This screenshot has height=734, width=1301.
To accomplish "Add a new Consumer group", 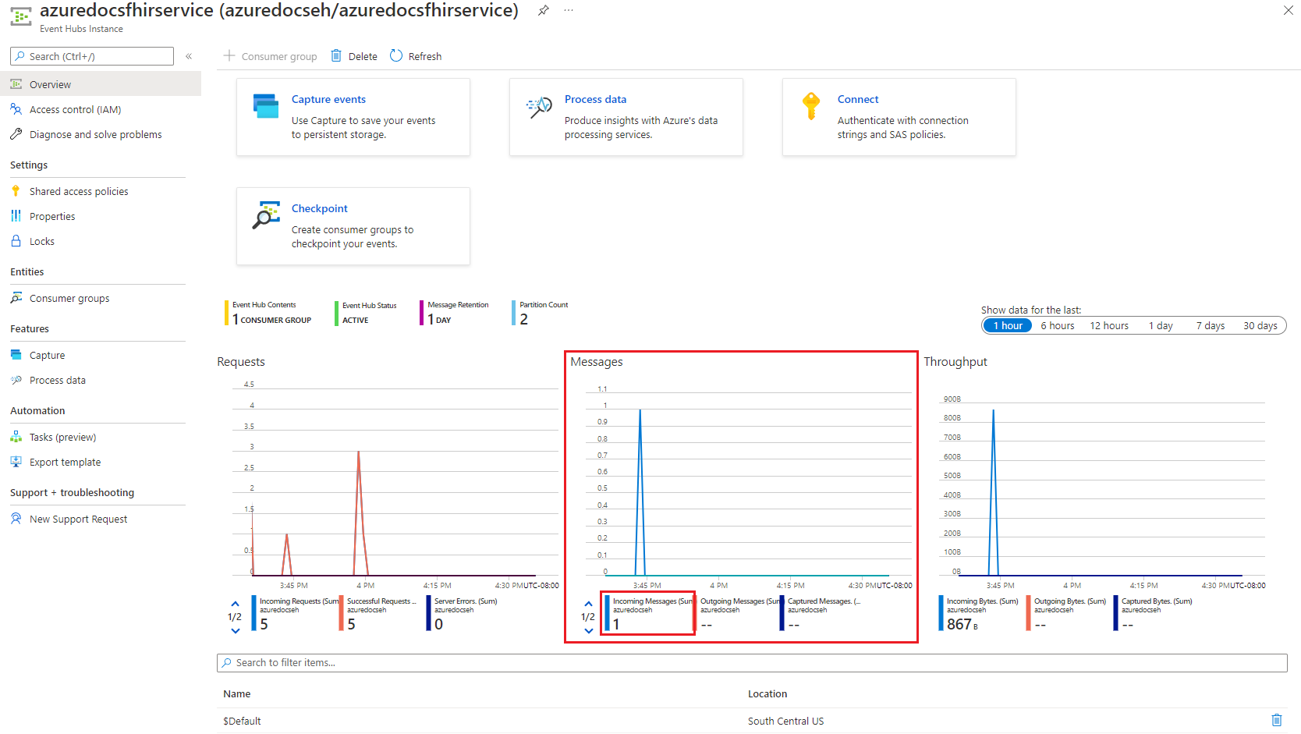I will click(271, 56).
